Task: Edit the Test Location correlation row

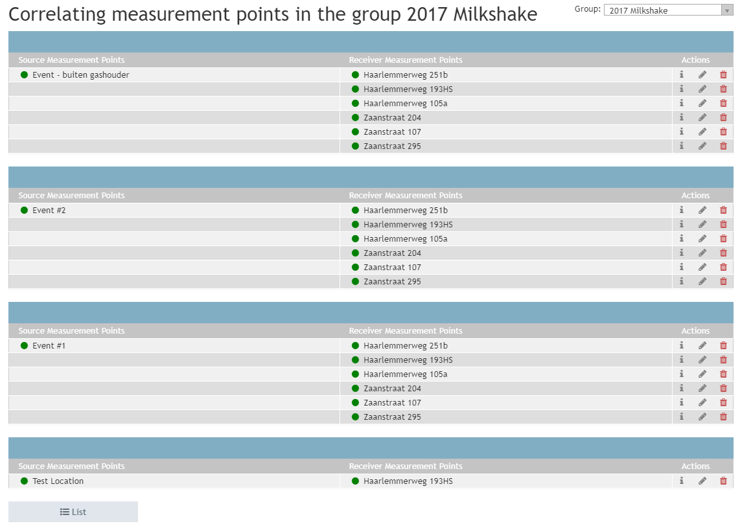Action: tap(702, 481)
